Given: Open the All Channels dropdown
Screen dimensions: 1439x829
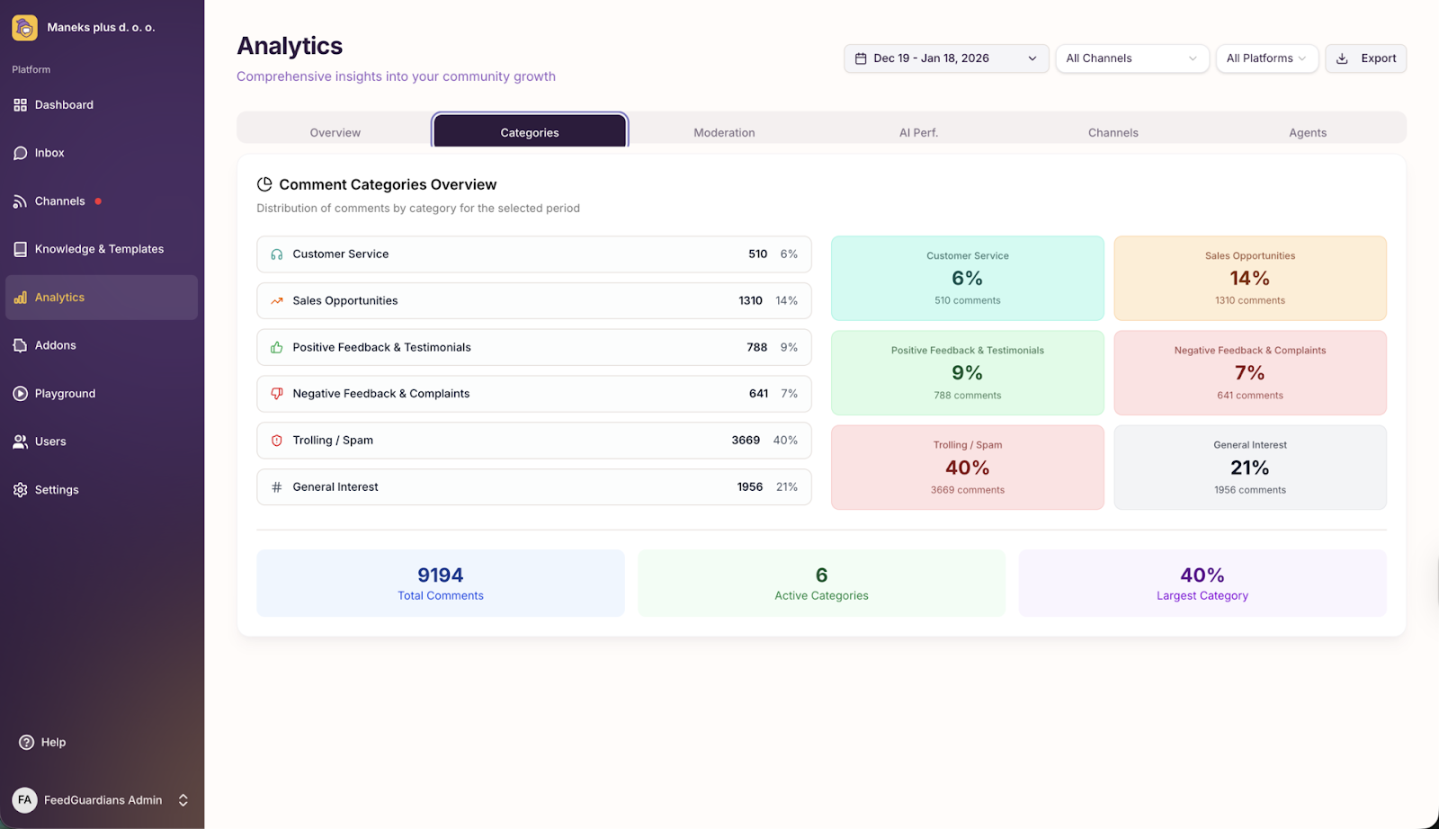Looking at the screenshot, I should [x=1131, y=58].
